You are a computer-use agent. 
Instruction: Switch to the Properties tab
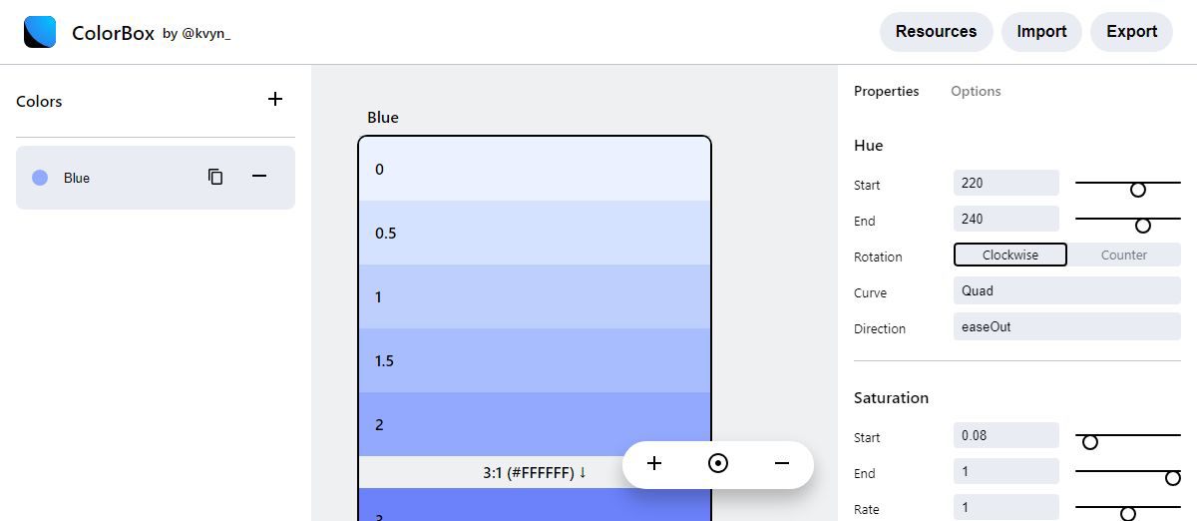pos(886,91)
